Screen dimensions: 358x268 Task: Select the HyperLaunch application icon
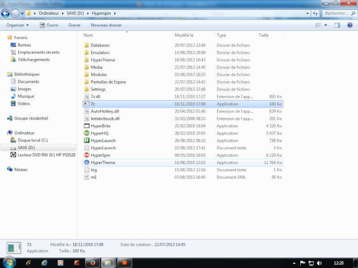(x=86, y=141)
